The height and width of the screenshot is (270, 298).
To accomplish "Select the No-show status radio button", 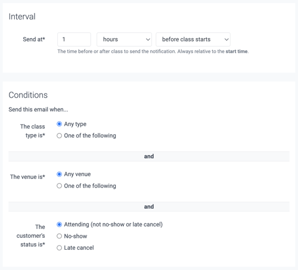I will coord(59,236).
